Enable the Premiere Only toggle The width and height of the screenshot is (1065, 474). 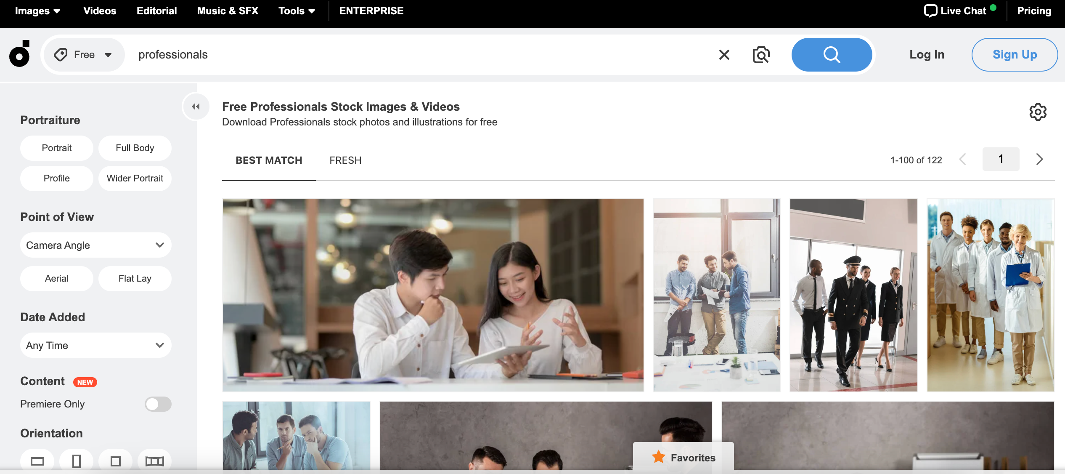tap(158, 404)
